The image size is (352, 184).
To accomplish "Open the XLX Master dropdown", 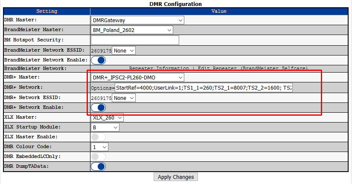I will click(107, 118).
